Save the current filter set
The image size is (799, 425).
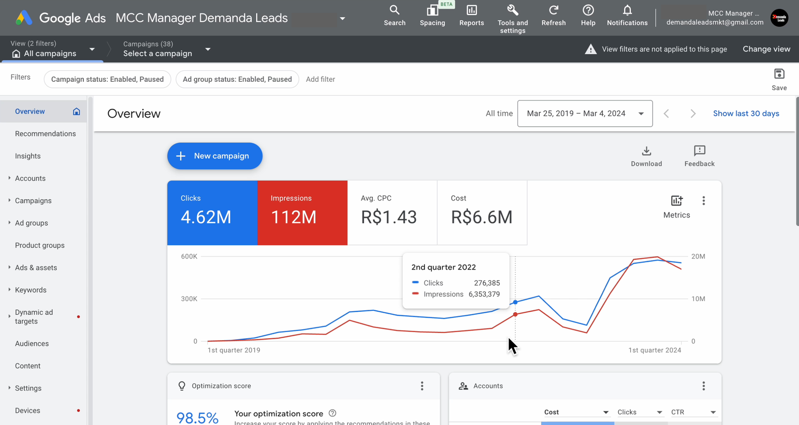[779, 79]
